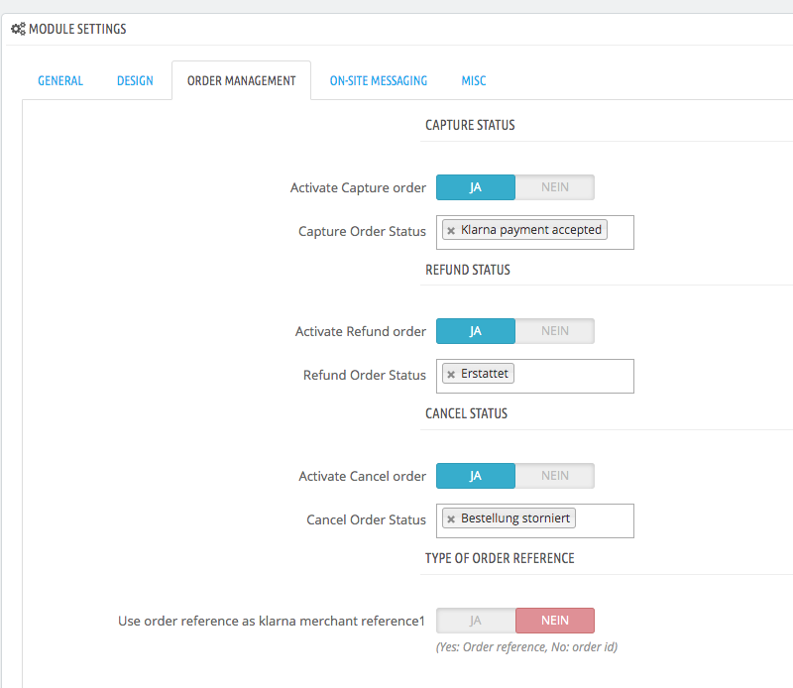This screenshot has height=688, width=793.
Task: Select the Order Management tab
Action: [241, 80]
